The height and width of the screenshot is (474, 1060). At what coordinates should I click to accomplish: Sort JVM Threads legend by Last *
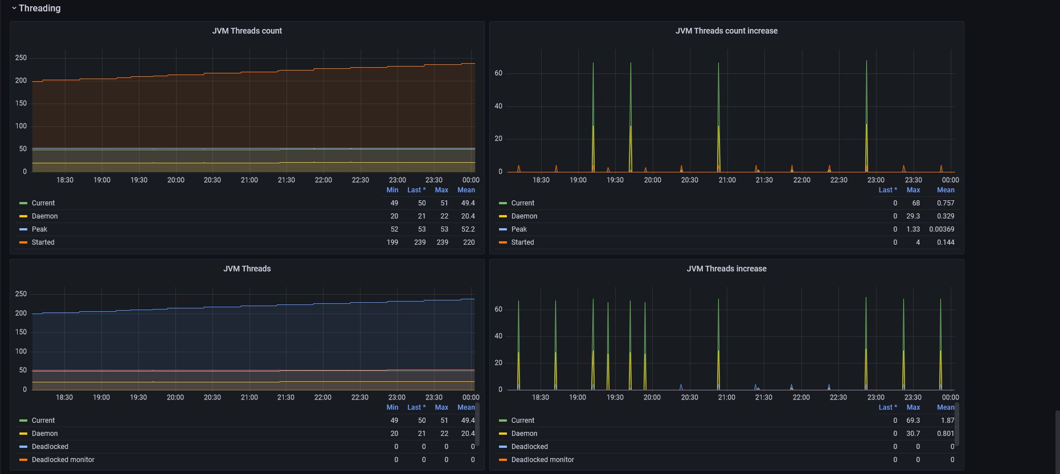point(416,407)
